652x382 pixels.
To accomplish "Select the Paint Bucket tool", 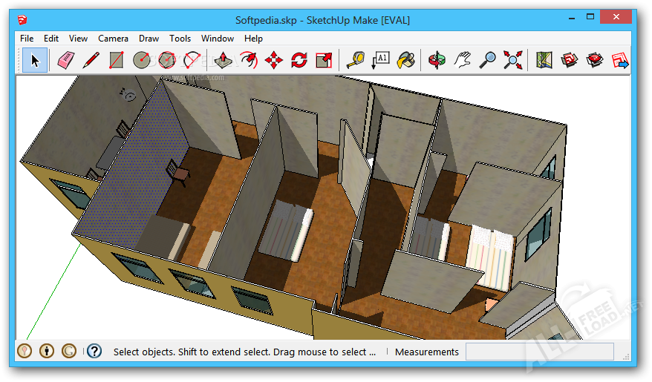I will (405, 59).
